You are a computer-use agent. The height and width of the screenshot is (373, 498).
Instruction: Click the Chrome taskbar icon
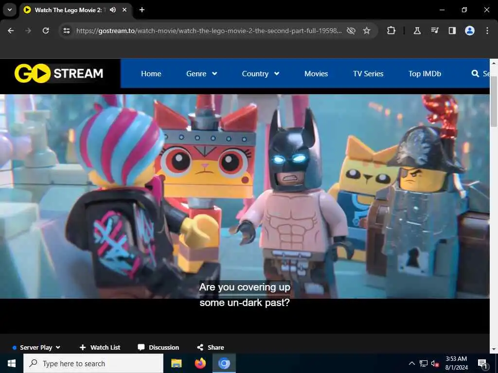coord(224,363)
